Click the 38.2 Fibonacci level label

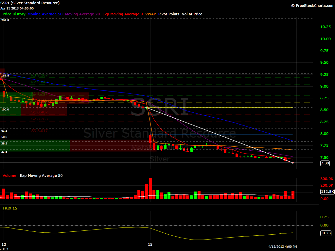pyautogui.click(x=4, y=143)
